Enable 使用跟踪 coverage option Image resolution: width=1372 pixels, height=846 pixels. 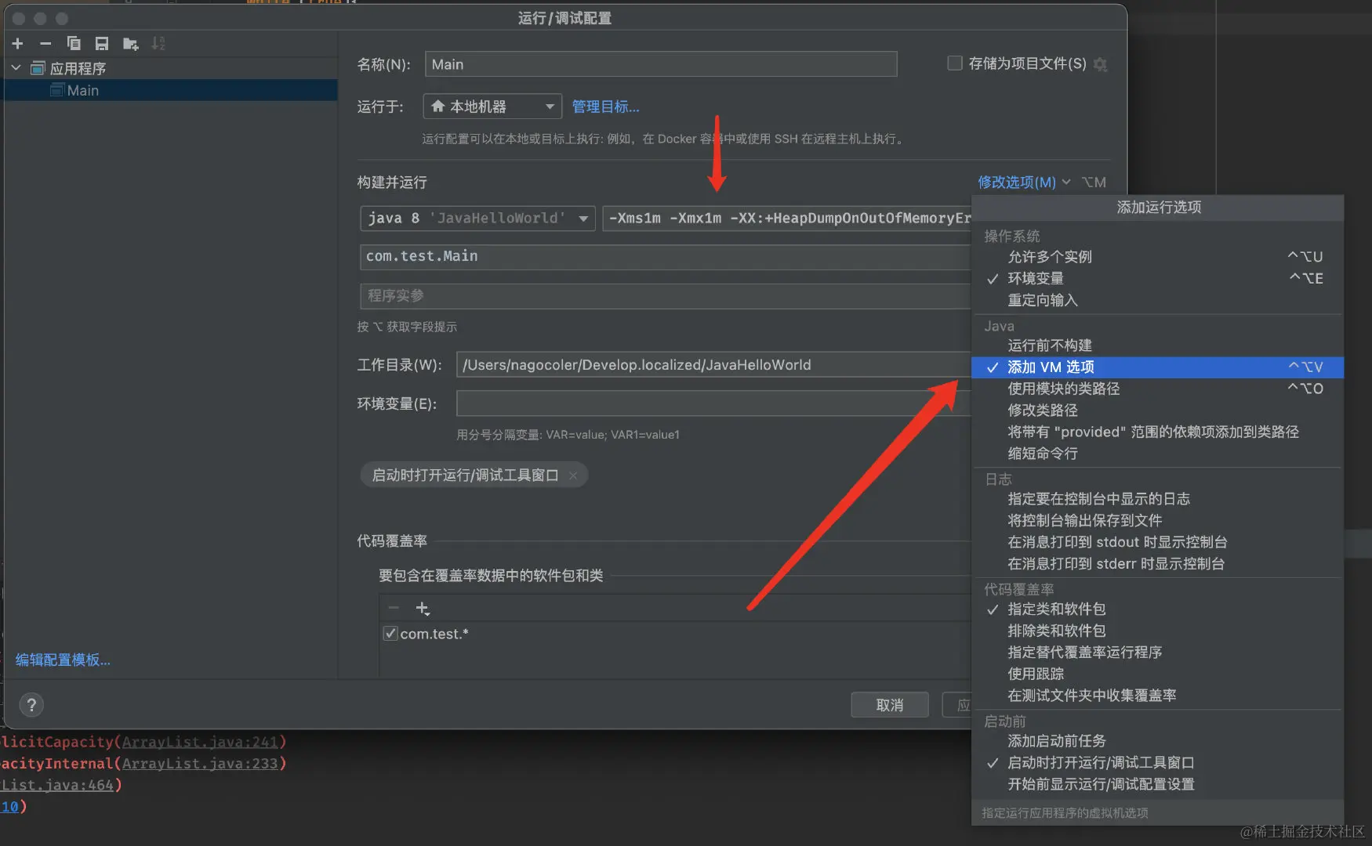pyautogui.click(x=1157, y=674)
